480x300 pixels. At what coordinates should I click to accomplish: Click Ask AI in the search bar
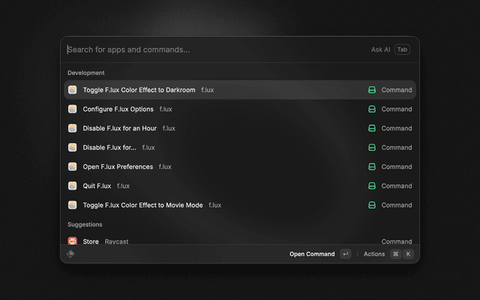(380, 49)
